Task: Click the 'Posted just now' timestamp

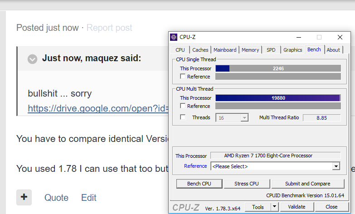Action: click(x=48, y=28)
